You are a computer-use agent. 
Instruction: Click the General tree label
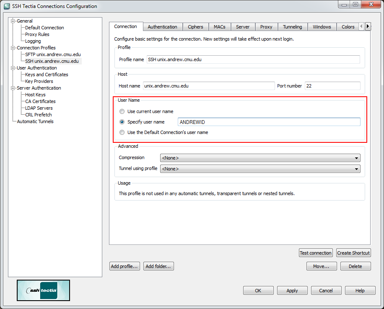pos(24,21)
